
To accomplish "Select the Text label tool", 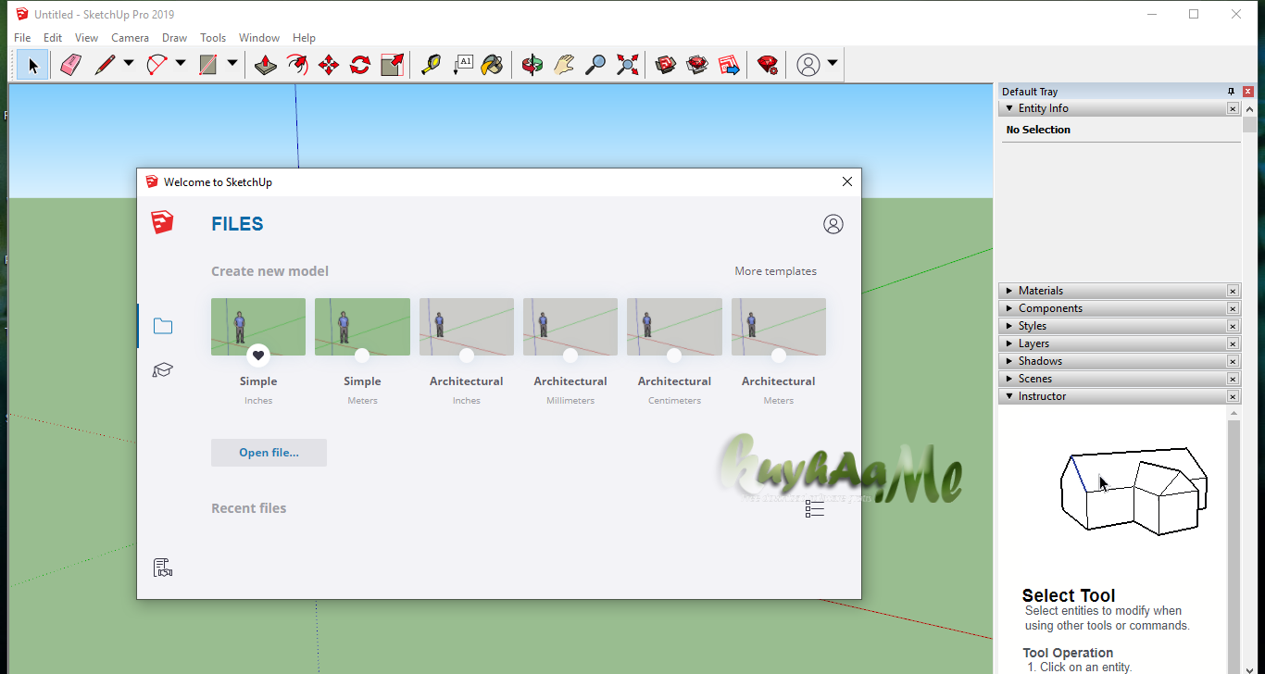I will click(462, 65).
